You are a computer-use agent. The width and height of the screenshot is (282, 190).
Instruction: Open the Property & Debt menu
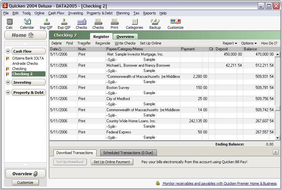coord(100,13)
